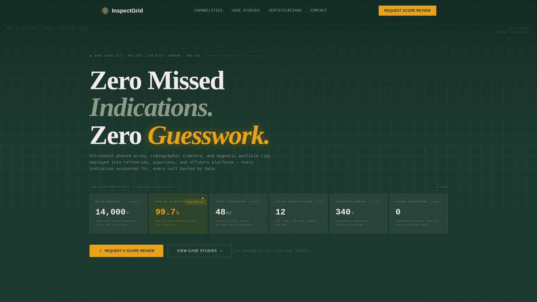Click the arrow glyph after case study library text
This screenshot has width=537, height=302.
pyautogui.click(x=310, y=251)
